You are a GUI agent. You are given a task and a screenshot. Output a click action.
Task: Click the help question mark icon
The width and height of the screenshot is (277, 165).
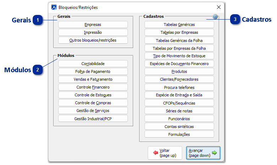point(215,17)
